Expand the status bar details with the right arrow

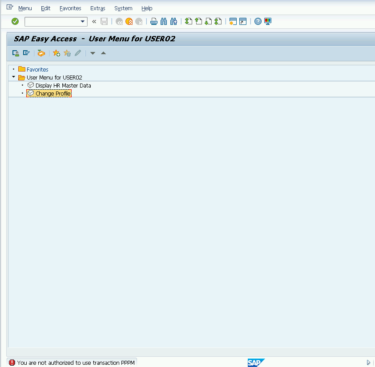(368, 363)
